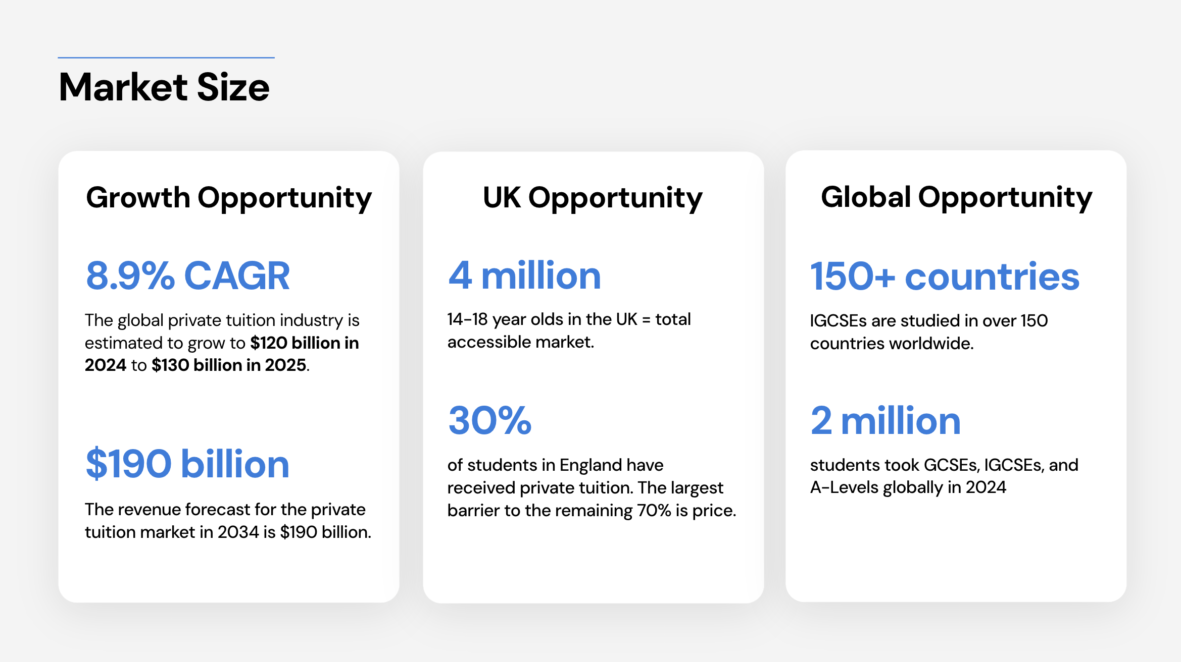
Task: Click the IGCSEs studied worldwide text
Action: click(x=929, y=332)
